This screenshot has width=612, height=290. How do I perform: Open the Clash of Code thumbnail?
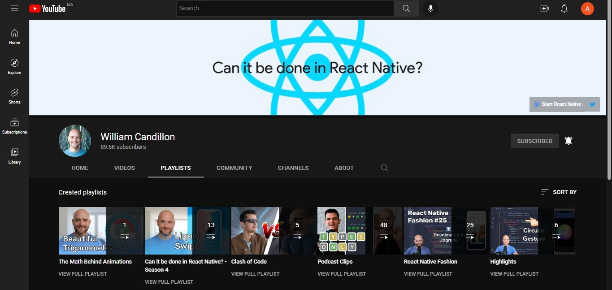pyautogui.click(x=273, y=231)
